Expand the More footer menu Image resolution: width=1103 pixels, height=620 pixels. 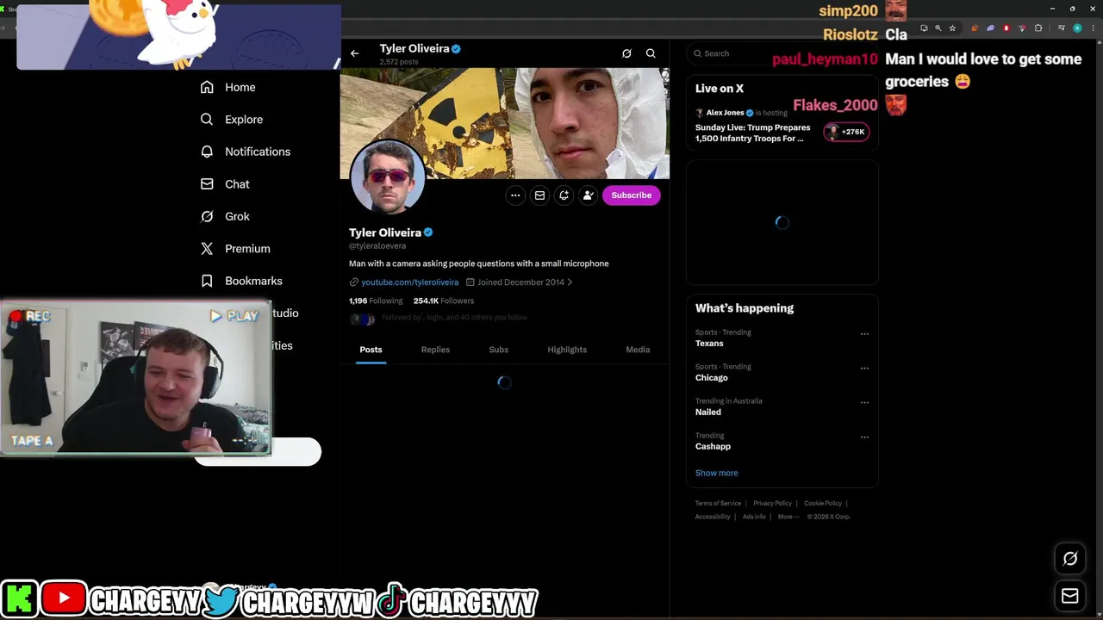pos(788,517)
